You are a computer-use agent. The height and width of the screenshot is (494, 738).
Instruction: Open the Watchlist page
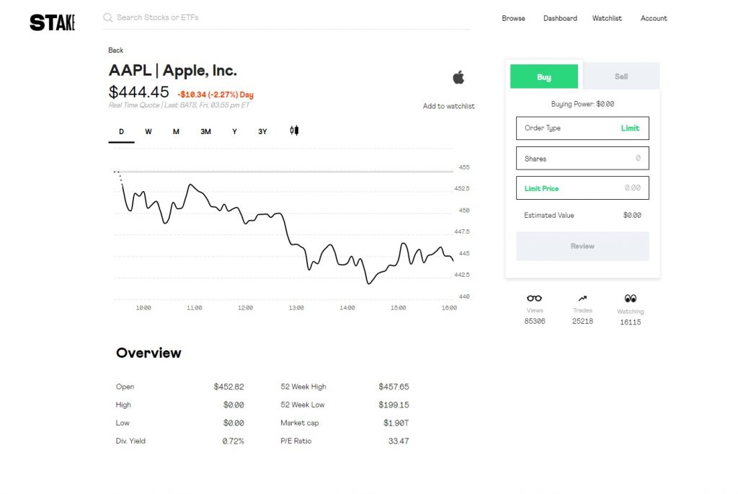point(607,18)
